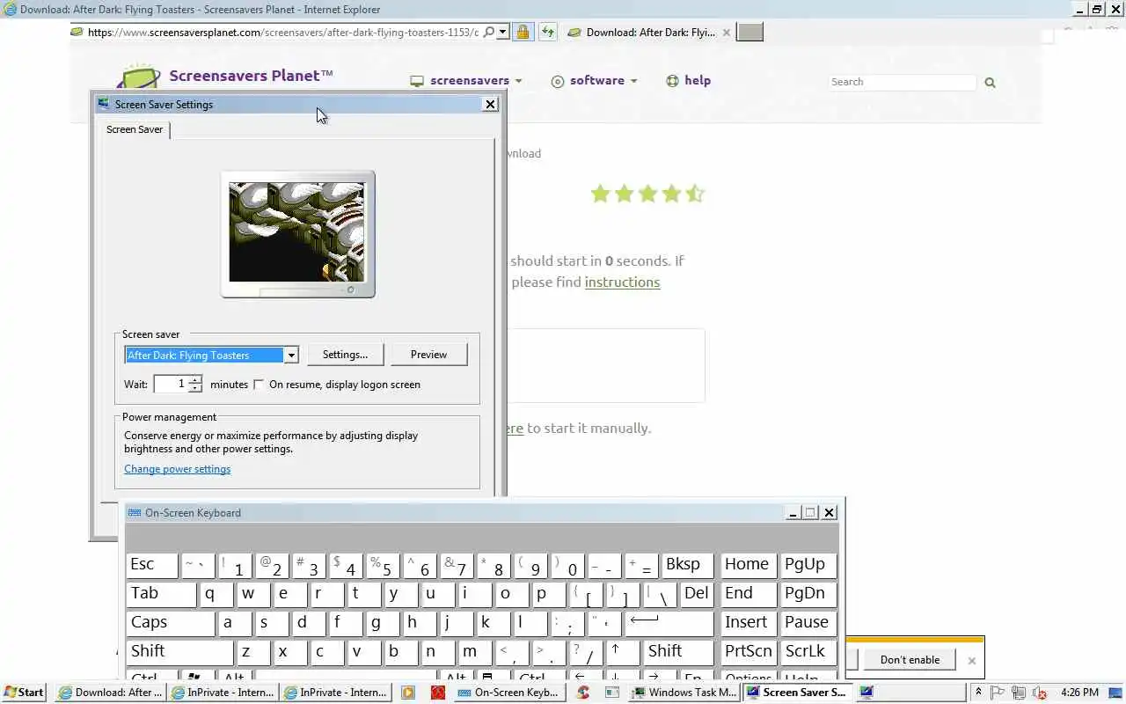Open the address bar autocomplete dropdown arrow
The width and height of the screenshot is (1126, 704).
(502, 32)
